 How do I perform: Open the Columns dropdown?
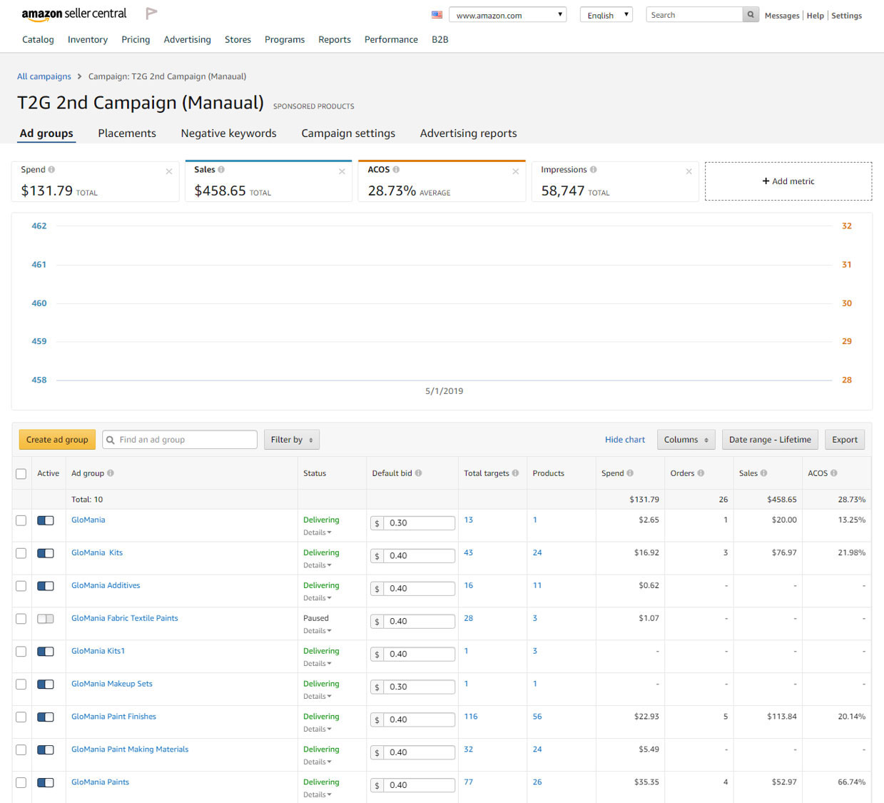[686, 440]
